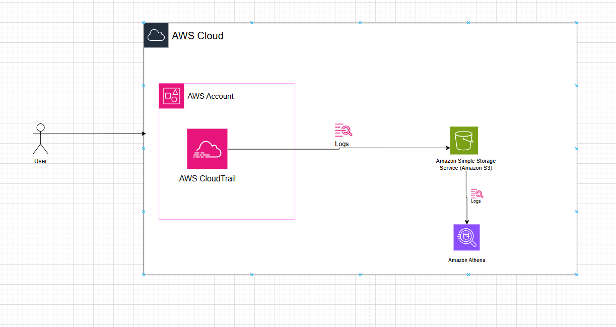Click the small "Logs" label above Athena
The image size is (616, 327).
point(475,201)
